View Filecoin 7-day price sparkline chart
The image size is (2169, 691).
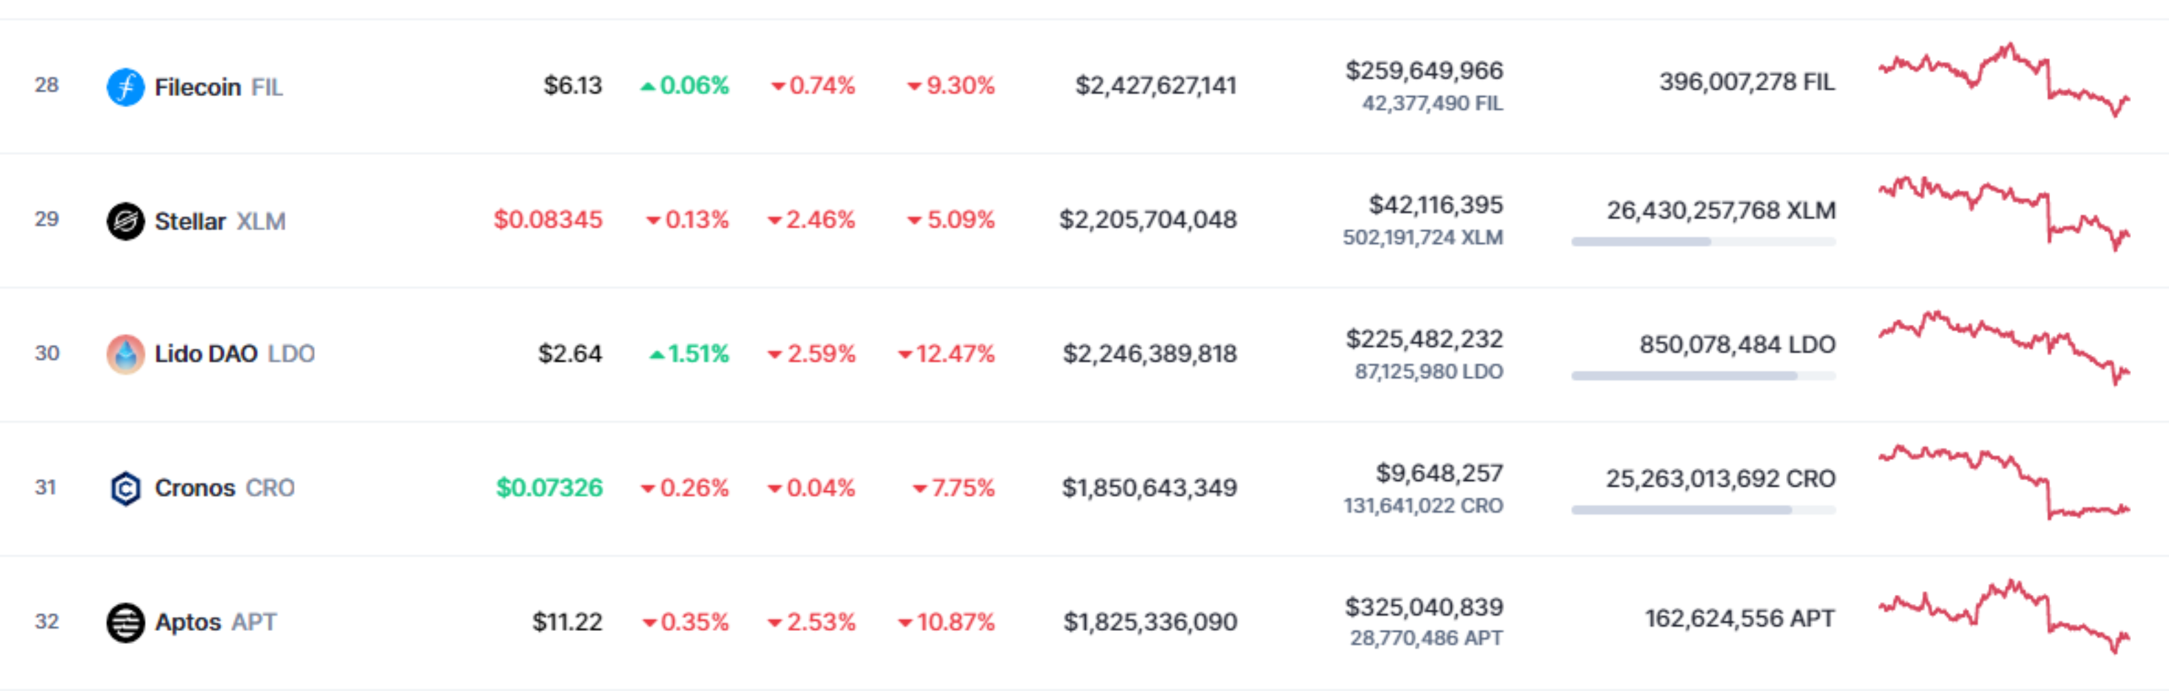click(x=2004, y=80)
